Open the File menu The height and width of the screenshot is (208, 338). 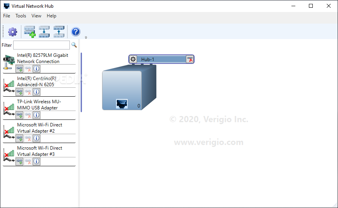coord(7,16)
